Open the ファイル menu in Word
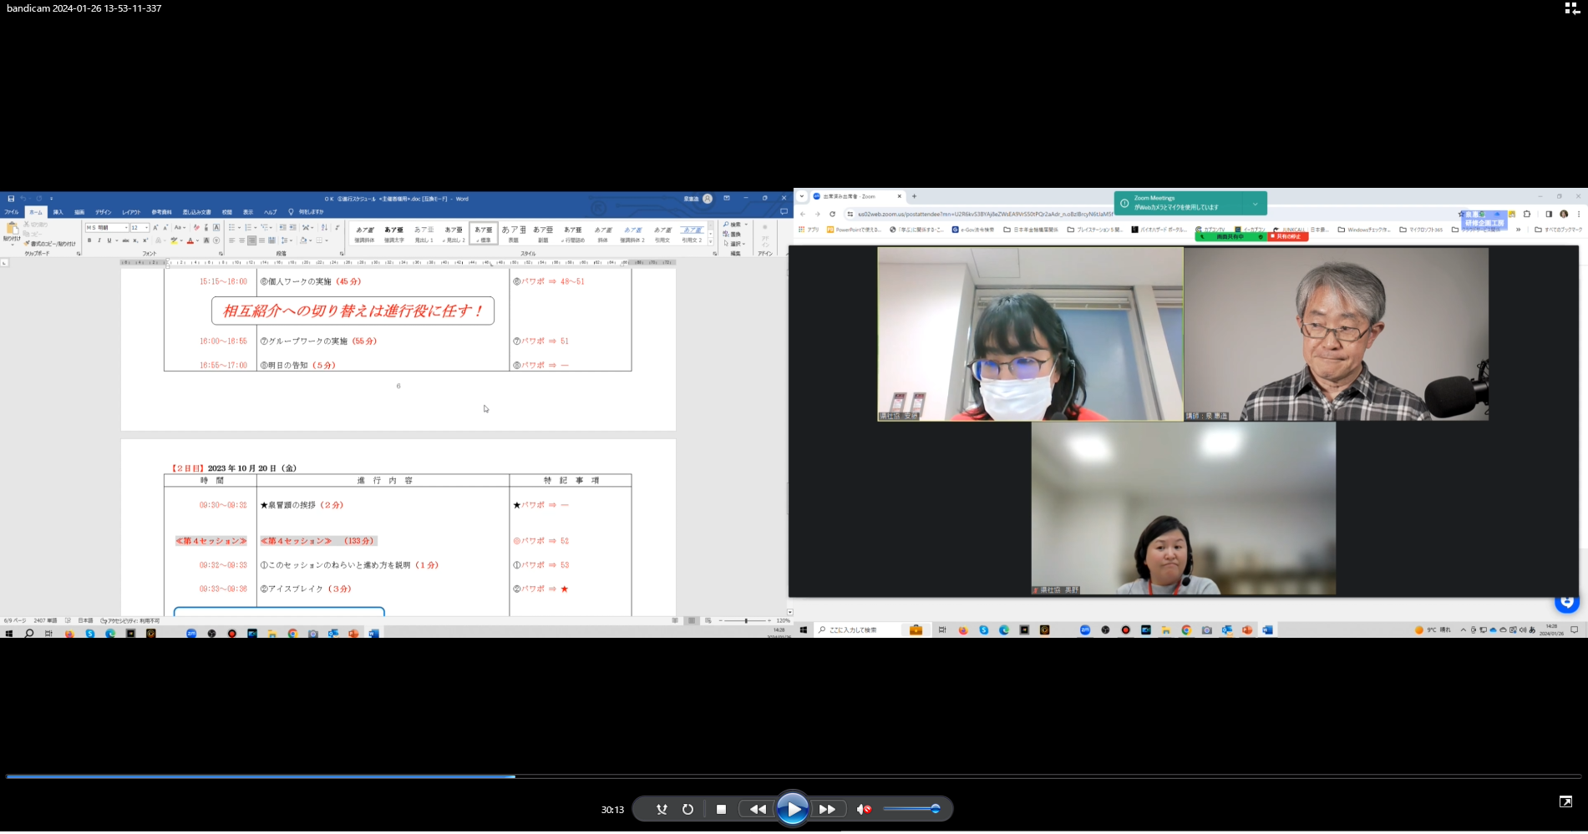The image size is (1588, 834). pyautogui.click(x=12, y=212)
